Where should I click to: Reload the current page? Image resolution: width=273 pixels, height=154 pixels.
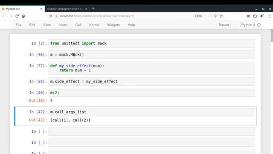coord(17,16)
